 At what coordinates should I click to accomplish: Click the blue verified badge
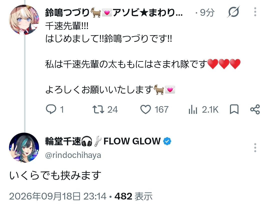coord(167,141)
